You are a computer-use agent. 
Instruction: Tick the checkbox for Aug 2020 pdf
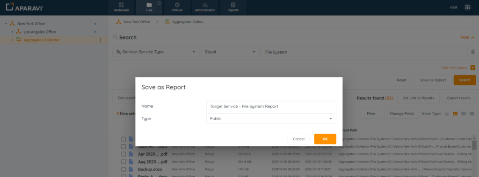click(123, 162)
